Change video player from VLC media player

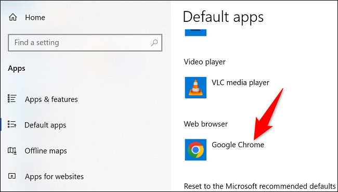click(x=240, y=83)
